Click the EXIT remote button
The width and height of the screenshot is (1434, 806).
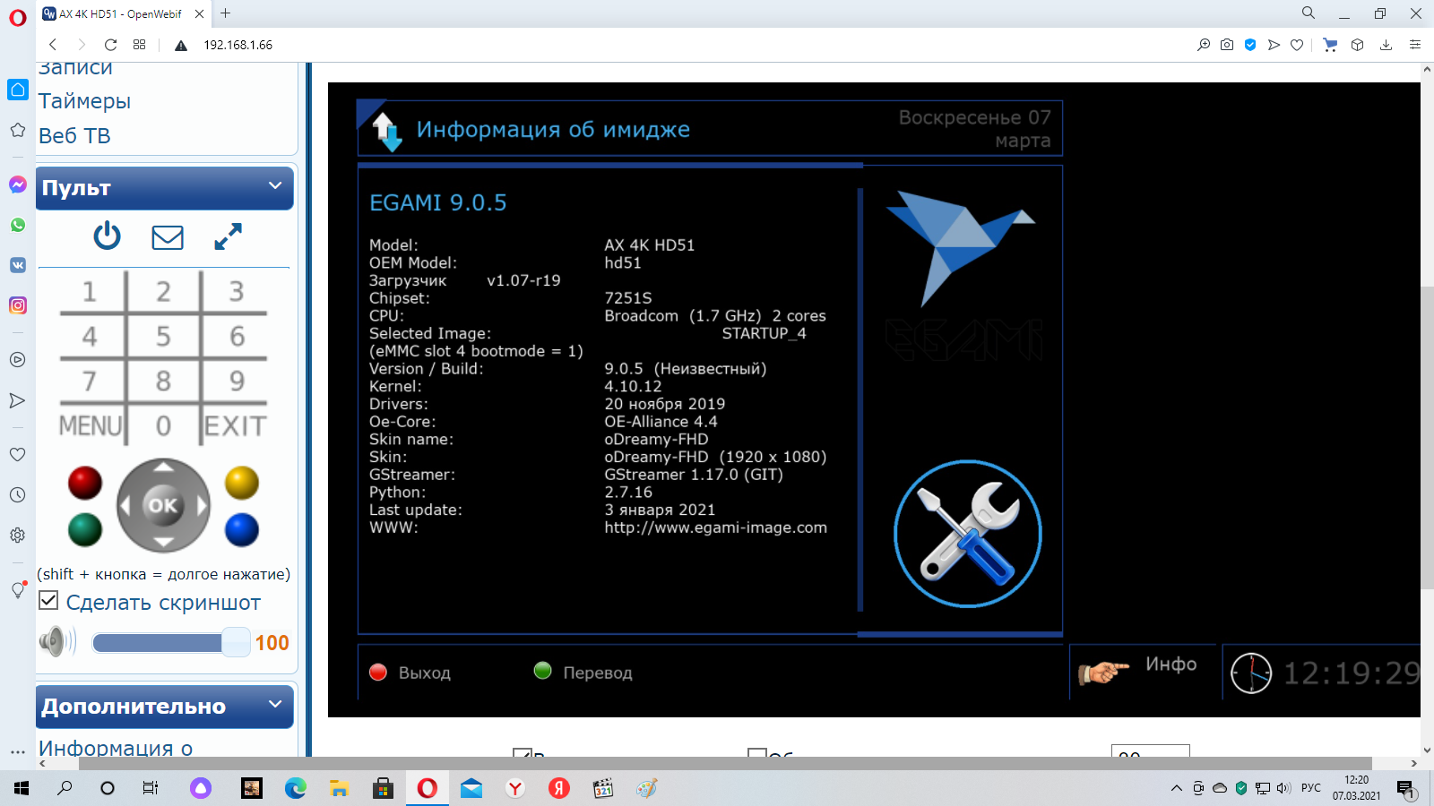pyautogui.click(x=236, y=426)
